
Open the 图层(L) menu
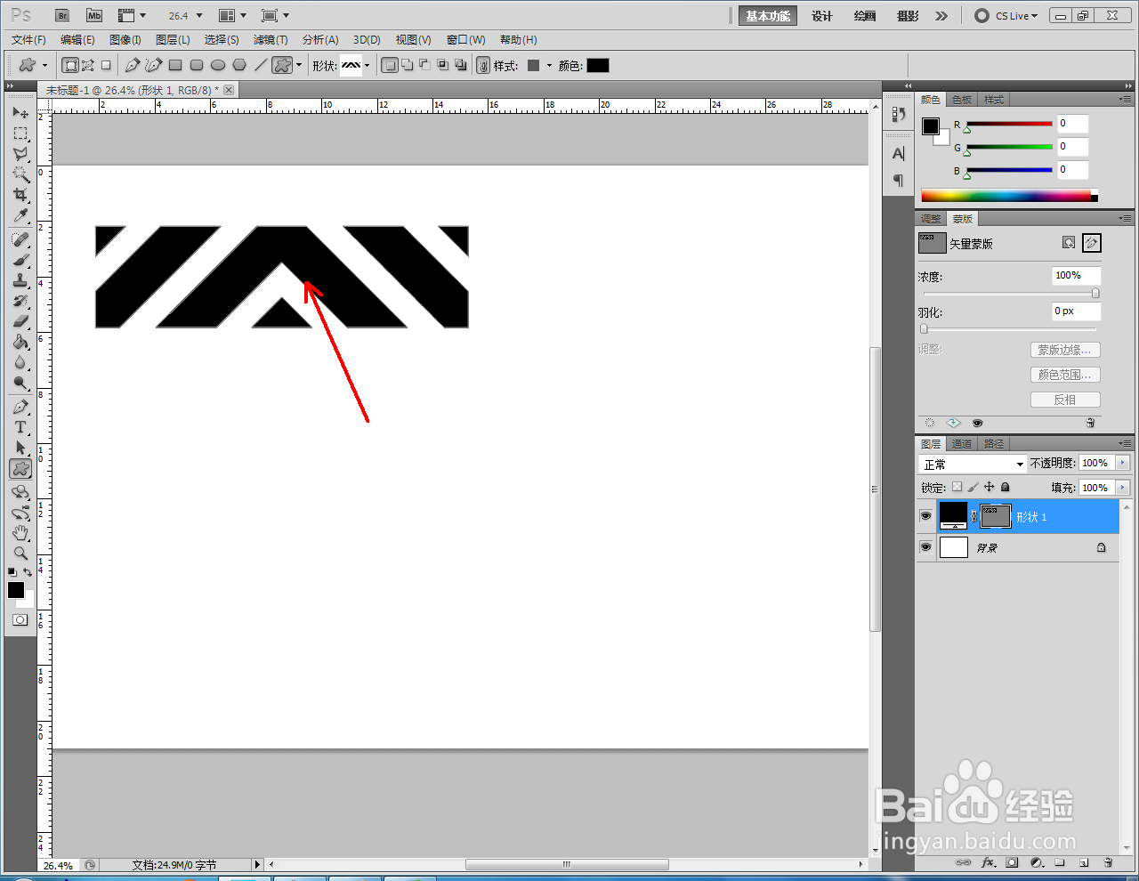tap(173, 40)
